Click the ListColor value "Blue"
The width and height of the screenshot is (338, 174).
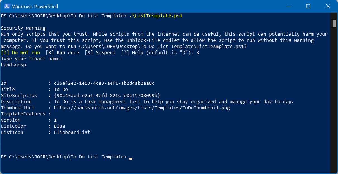pos(59,126)
